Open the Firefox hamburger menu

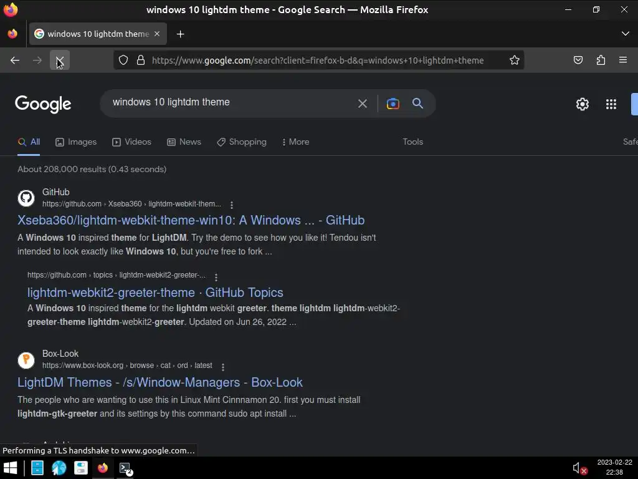coord(623,60)
